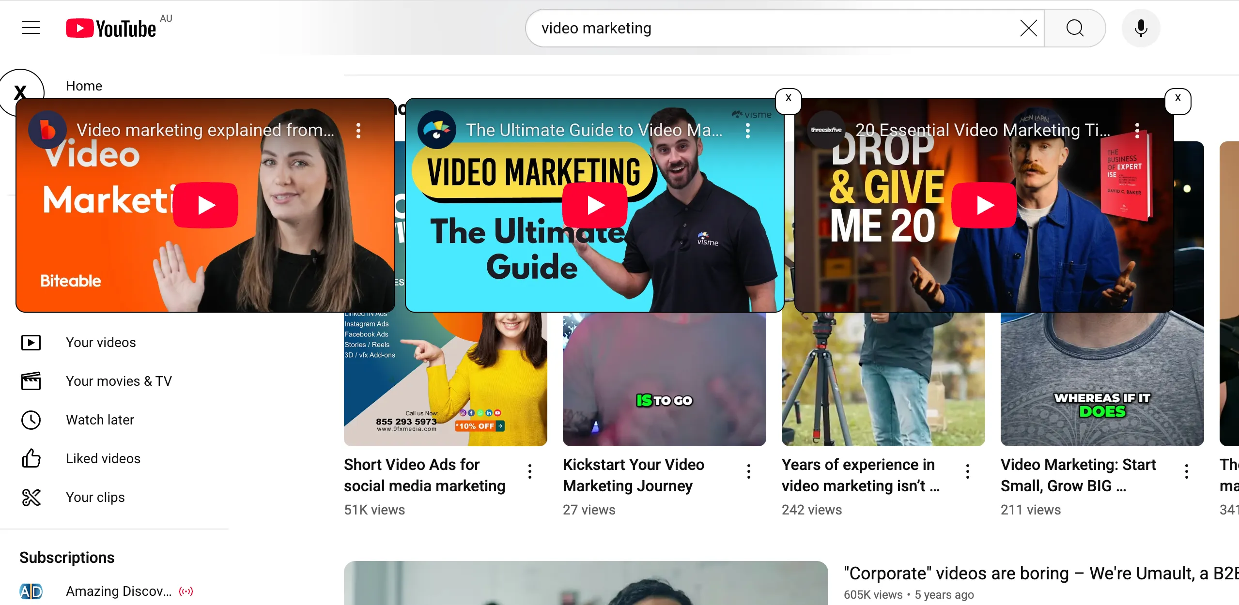
Task: Open Years of experience short thumbnail
Action: click(883, 379)
